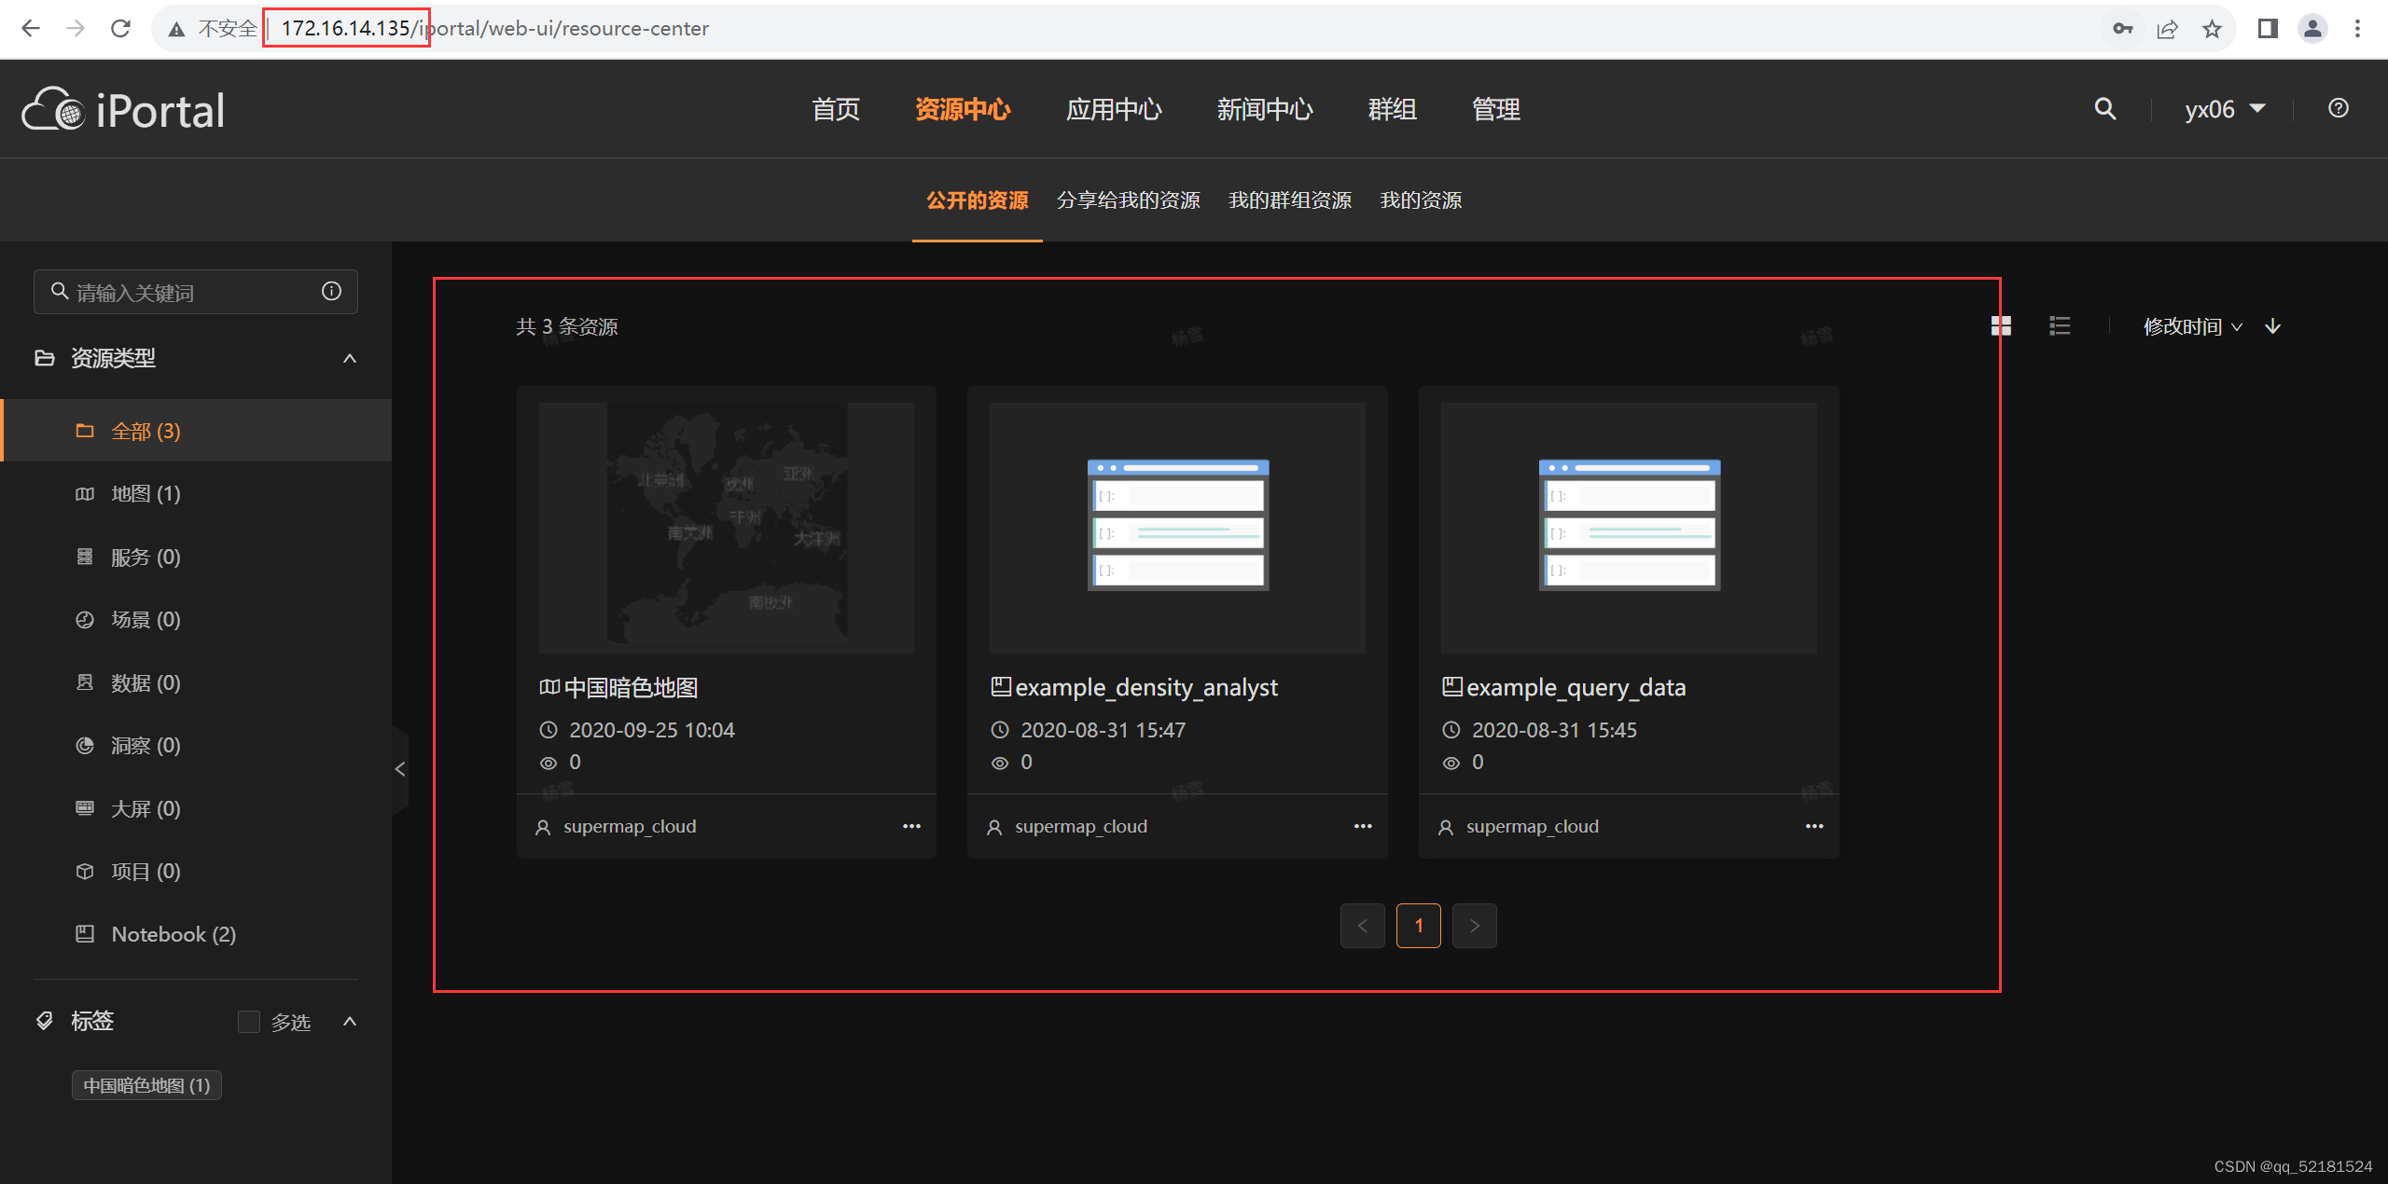Click the next page arrow in pagination
This screenshot has height=1184, width=2388.
pyautogui.click(x=1474, y=925)
